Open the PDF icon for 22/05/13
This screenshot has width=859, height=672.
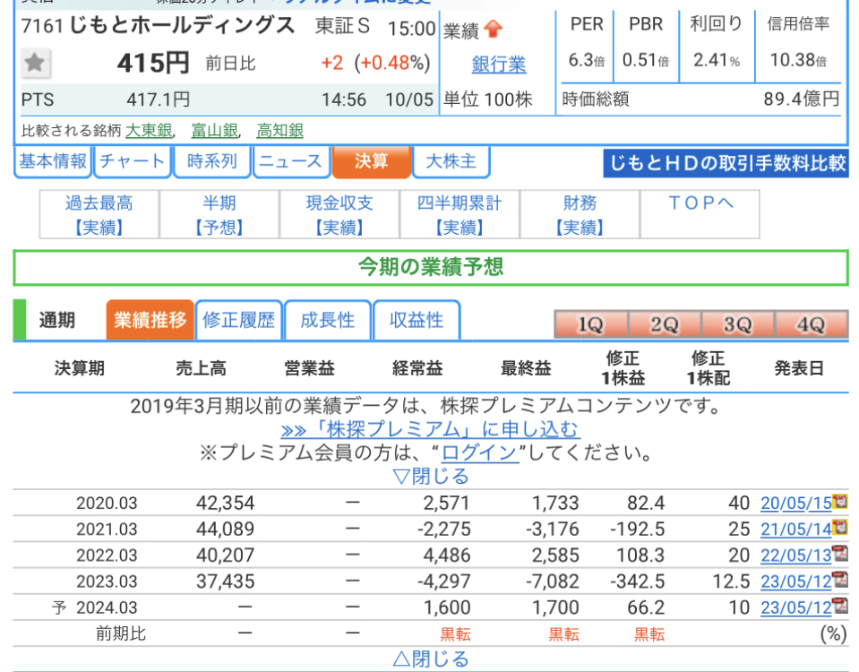[x=840, y=554]
